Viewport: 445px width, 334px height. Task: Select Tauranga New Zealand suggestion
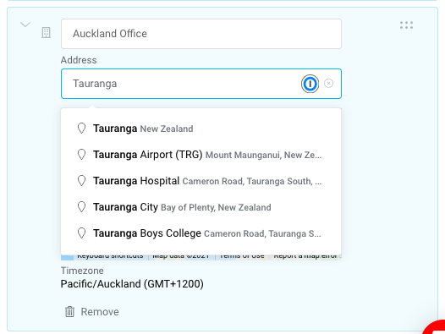tap(201, 129)
